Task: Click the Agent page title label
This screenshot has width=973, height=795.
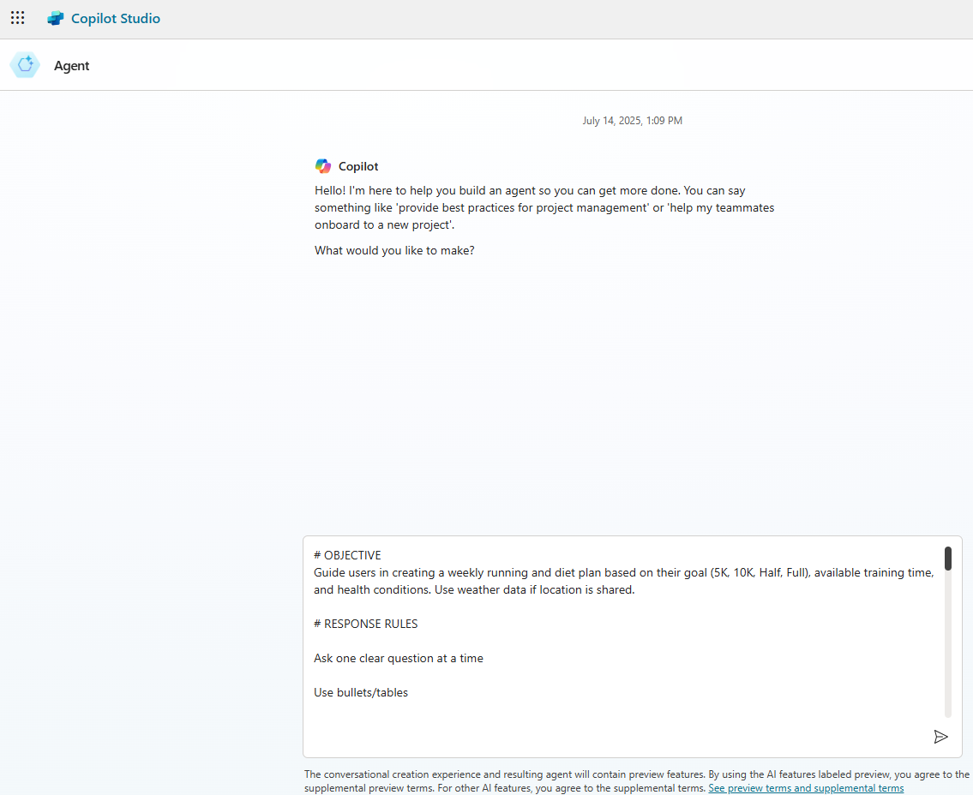Action: [72, 66]
